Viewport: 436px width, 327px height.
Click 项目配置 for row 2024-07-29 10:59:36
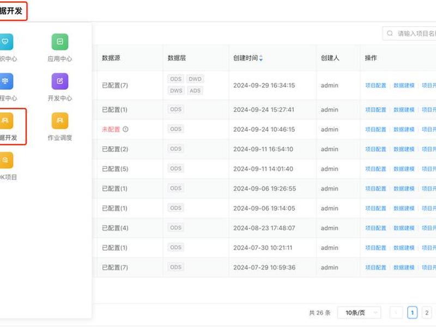point(376,268)
